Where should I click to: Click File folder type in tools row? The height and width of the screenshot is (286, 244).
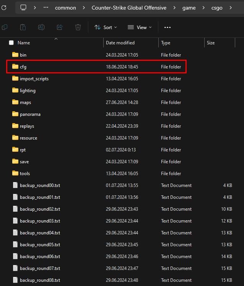coord(171,174)
